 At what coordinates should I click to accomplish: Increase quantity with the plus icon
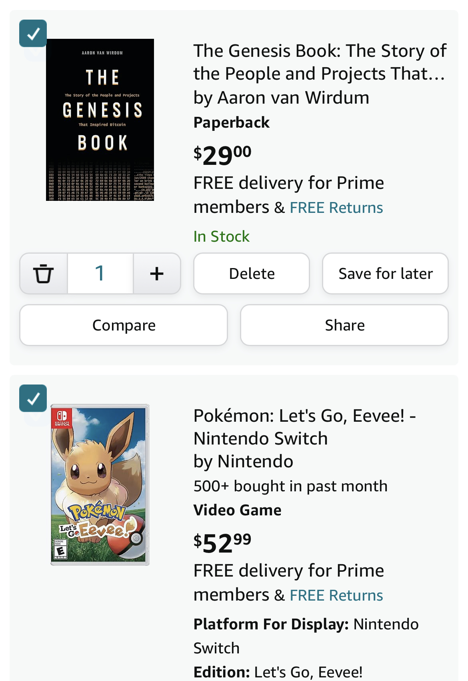tap(157, 274)
